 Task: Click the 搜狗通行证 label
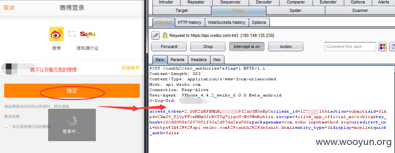click(87, 48)
